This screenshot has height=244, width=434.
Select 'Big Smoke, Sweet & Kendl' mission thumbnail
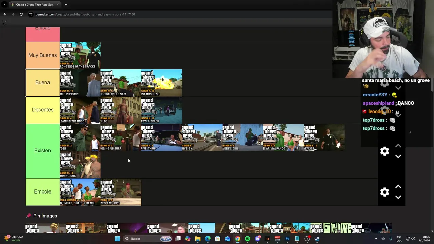pos(80,192)
